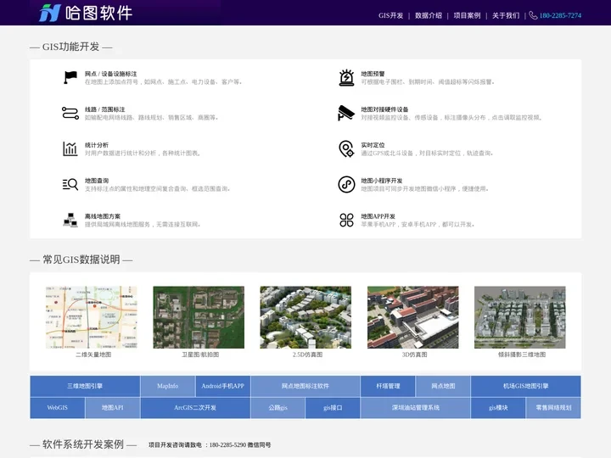Open the 项目案例 menu item
Screen dimensions: 611x458
click(467, 15)
